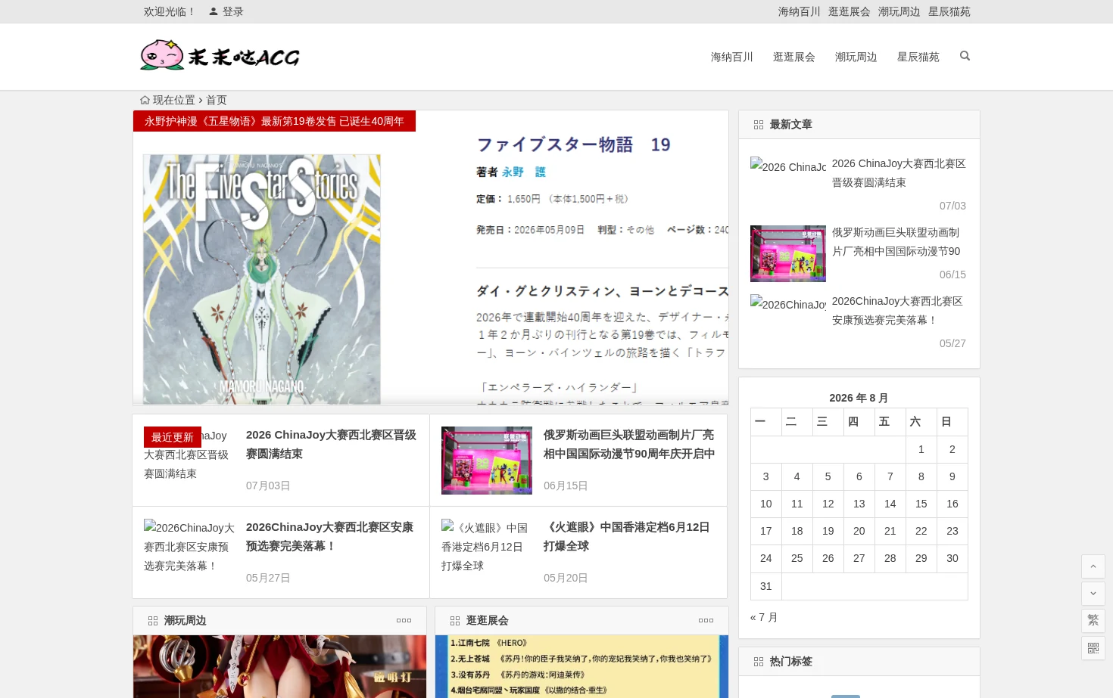Click the 05月27日 date in main list
The image size is (1113, 698).
click(268, 578)
